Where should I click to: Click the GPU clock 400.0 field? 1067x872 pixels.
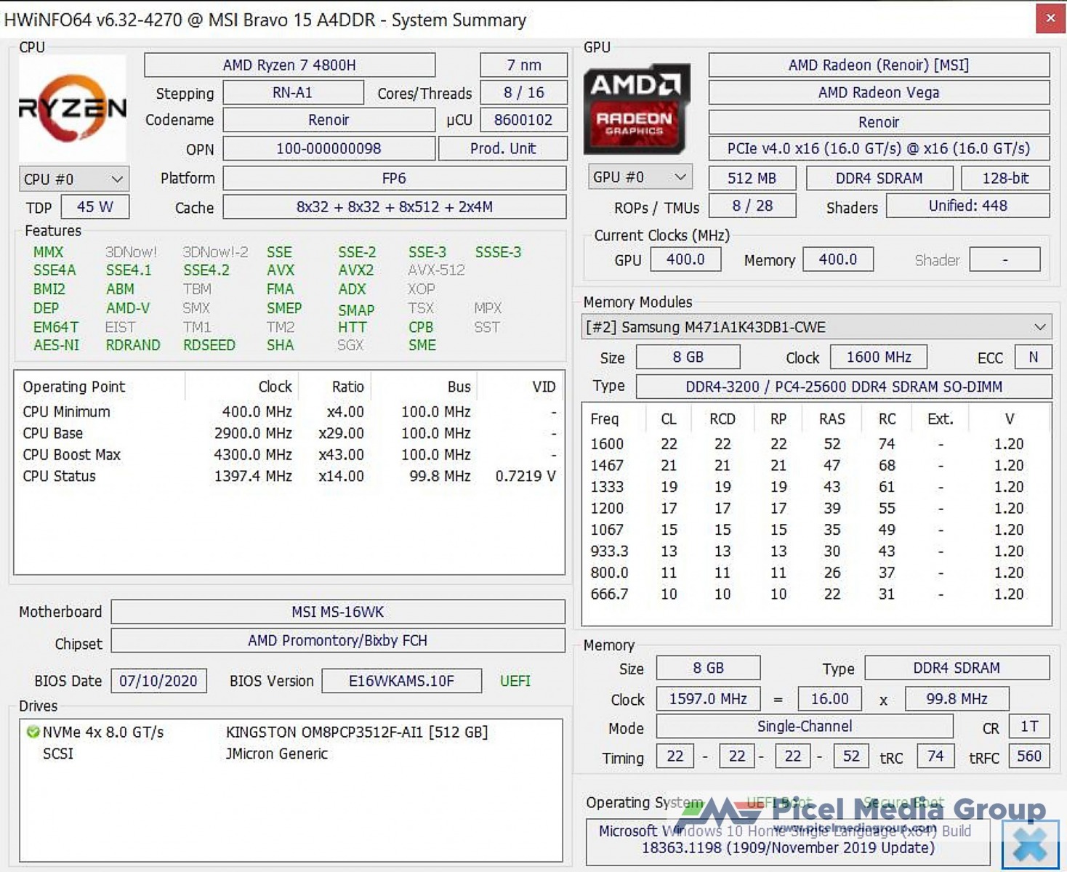click(685, 259)
